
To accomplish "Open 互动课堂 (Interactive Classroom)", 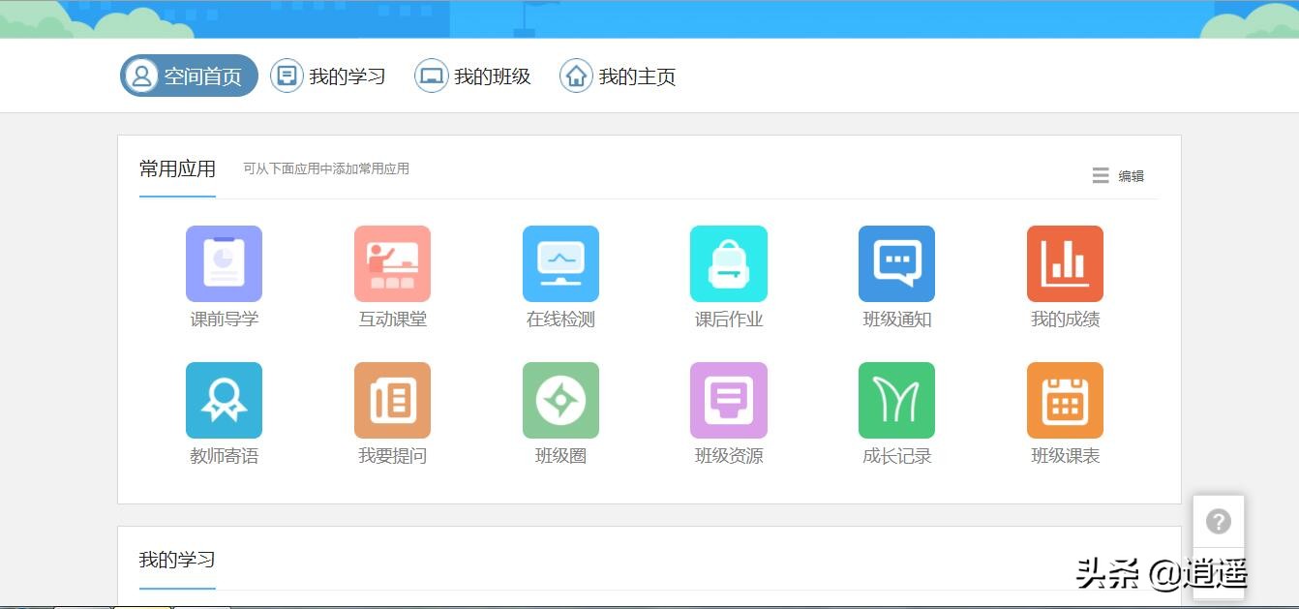I will pyautogui.click(x=392, y=262).
